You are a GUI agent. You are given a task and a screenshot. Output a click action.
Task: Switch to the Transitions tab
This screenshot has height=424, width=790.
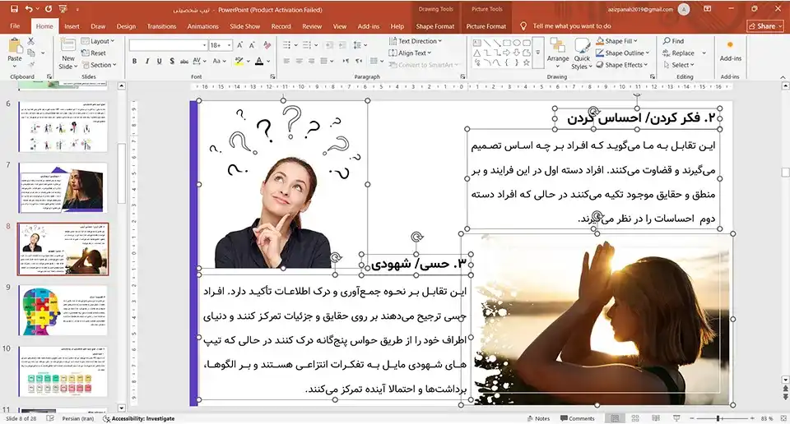[x=162, y=26]
